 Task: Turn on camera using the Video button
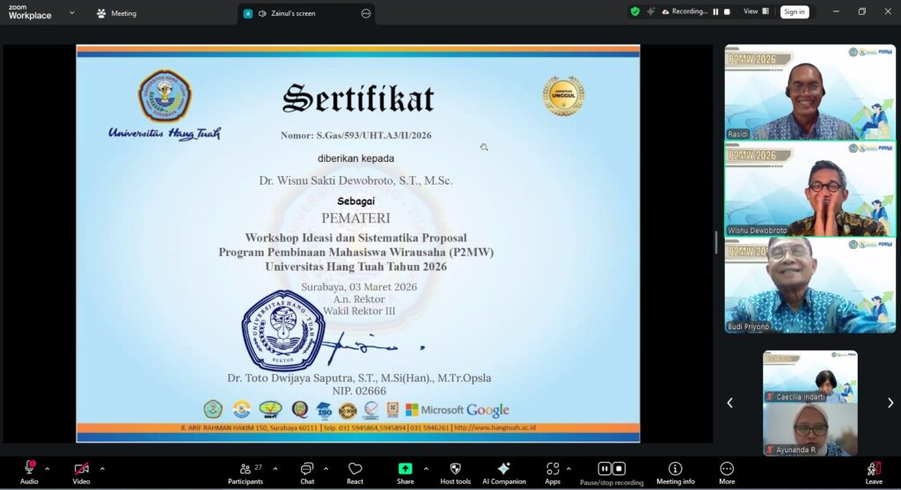click(x=81, y=470)
